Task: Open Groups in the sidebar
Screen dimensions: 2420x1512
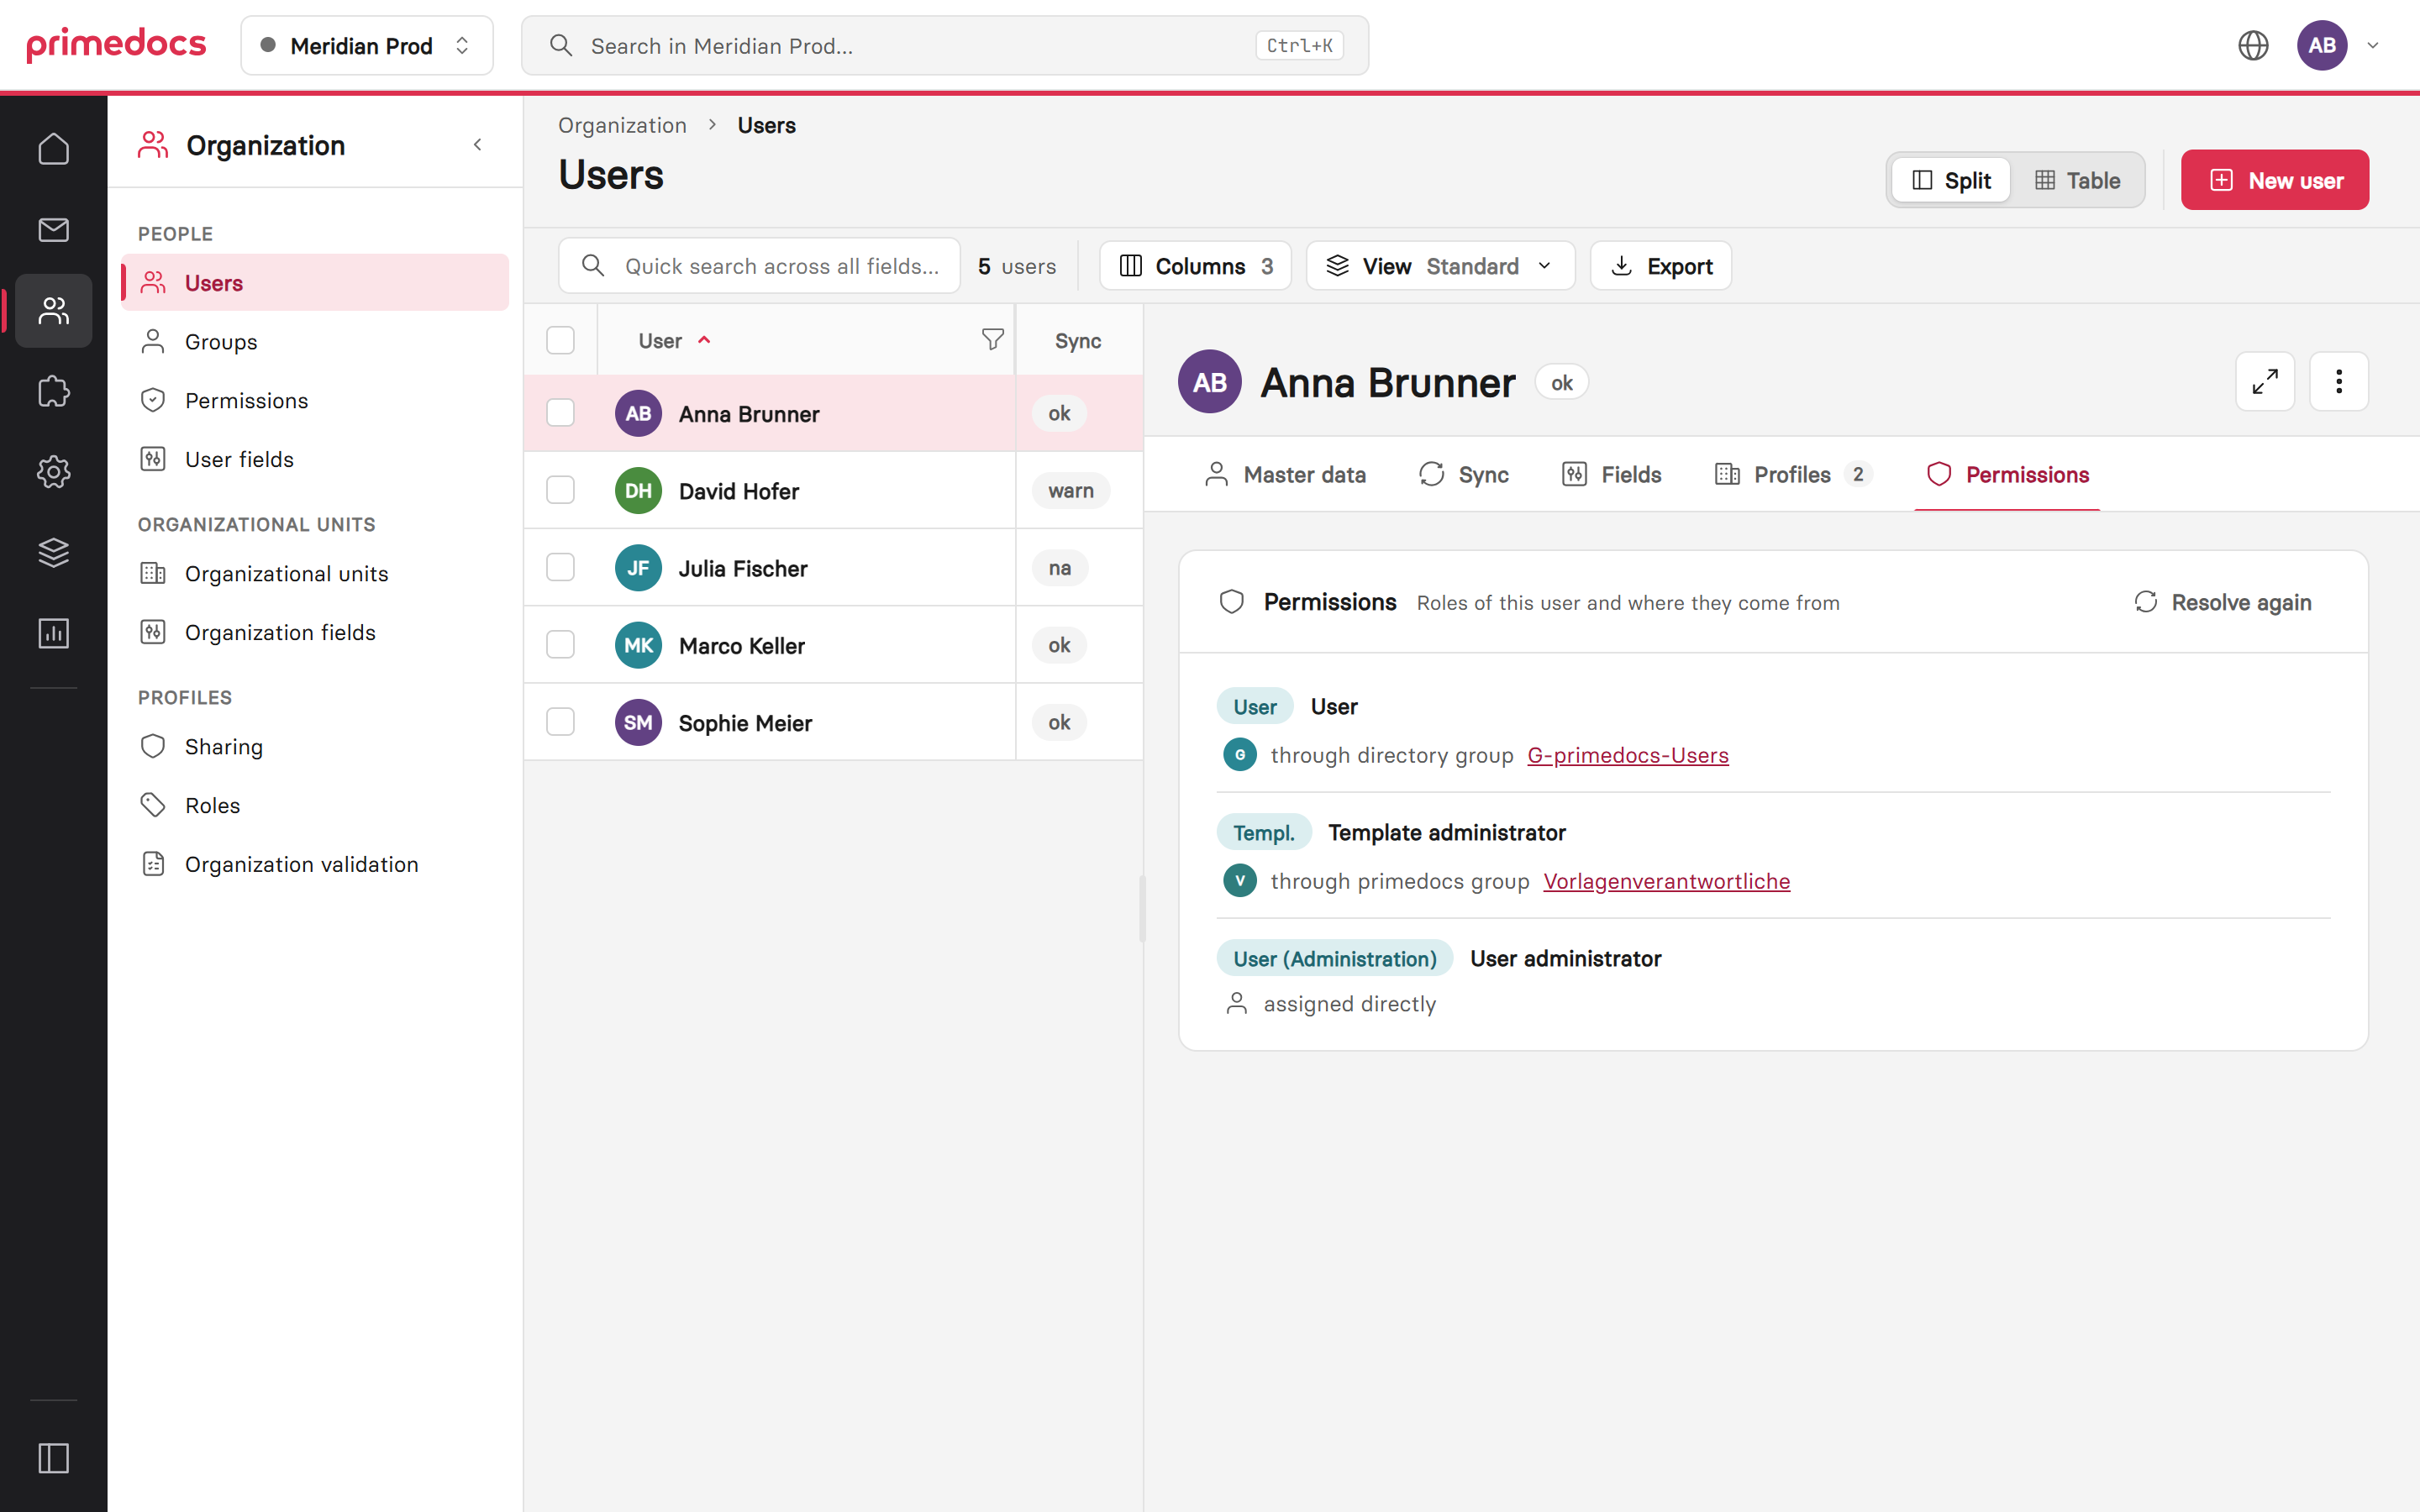Action: coord(314,342)
